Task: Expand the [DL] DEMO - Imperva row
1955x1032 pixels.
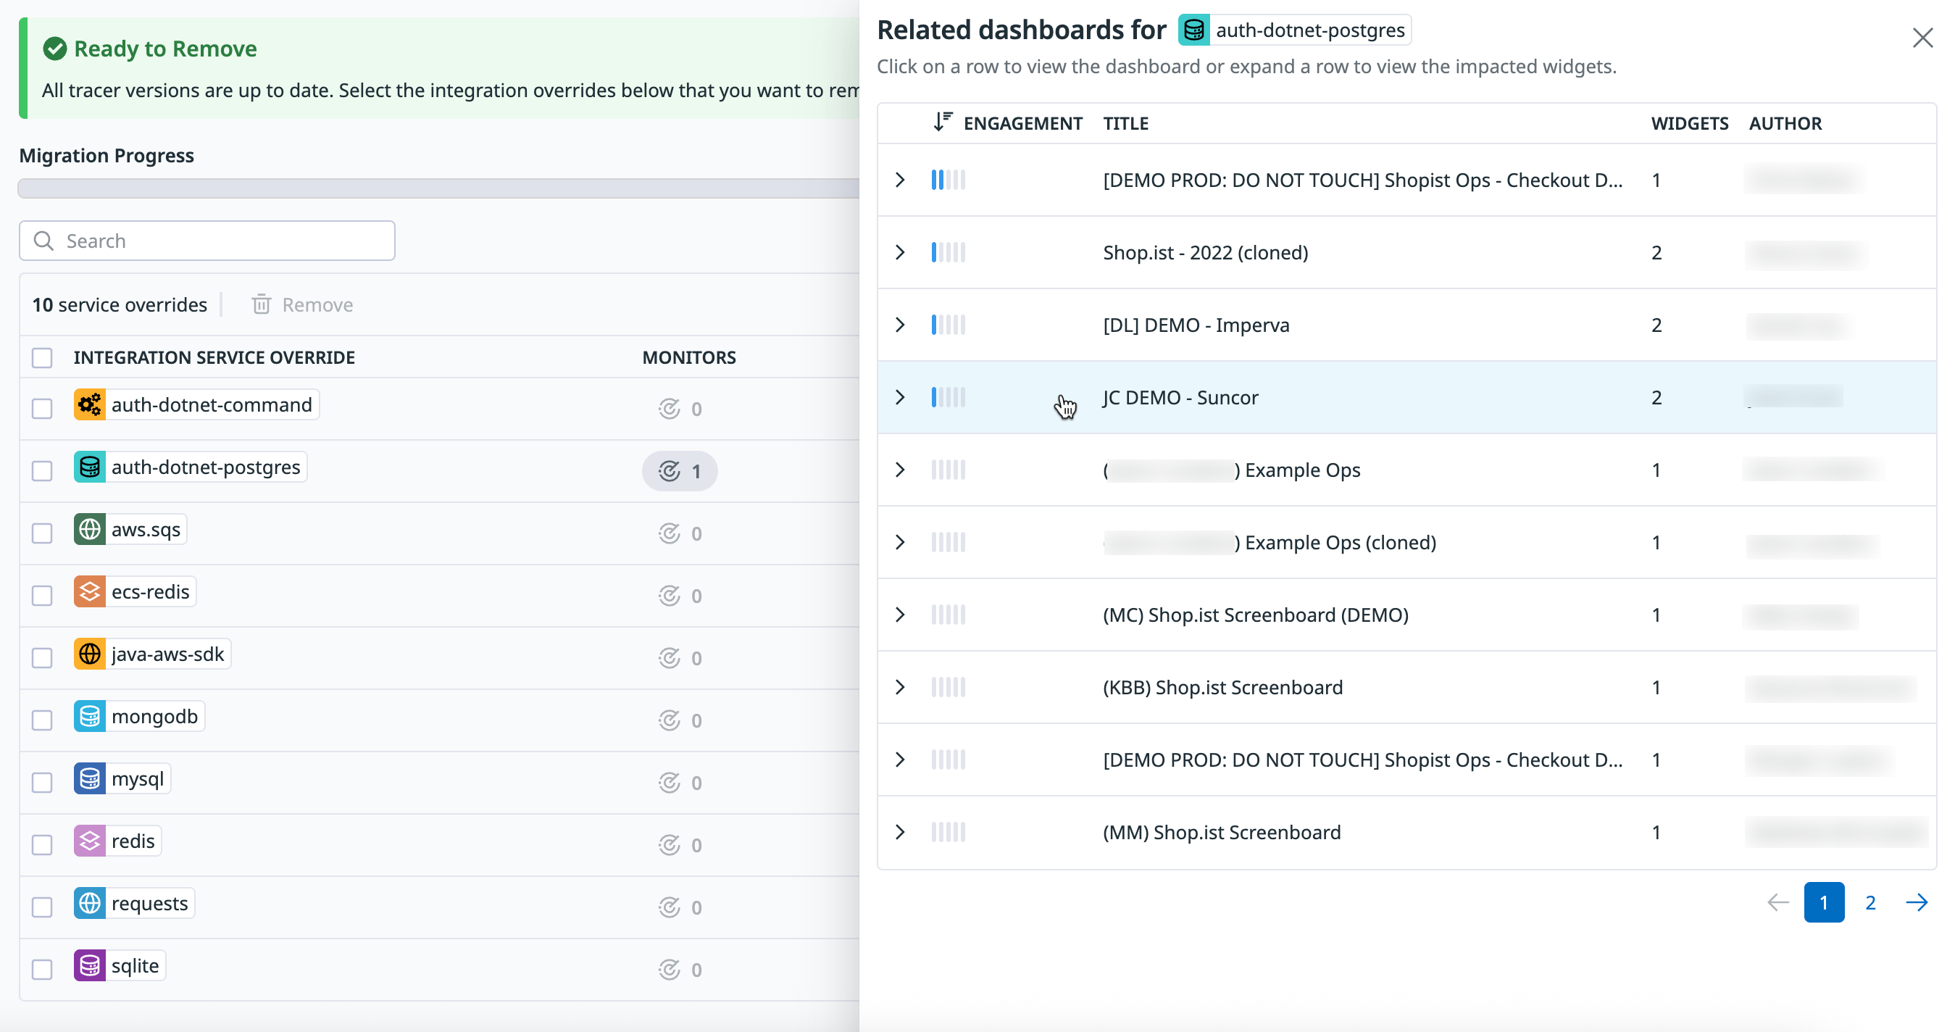Action: 900,325
